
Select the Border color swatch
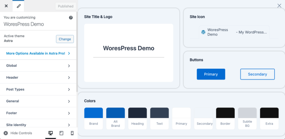pyautogui.click(x=226, y=118)
